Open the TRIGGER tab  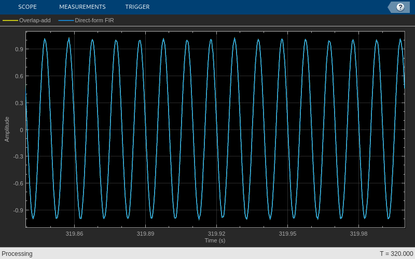(137, 7)
